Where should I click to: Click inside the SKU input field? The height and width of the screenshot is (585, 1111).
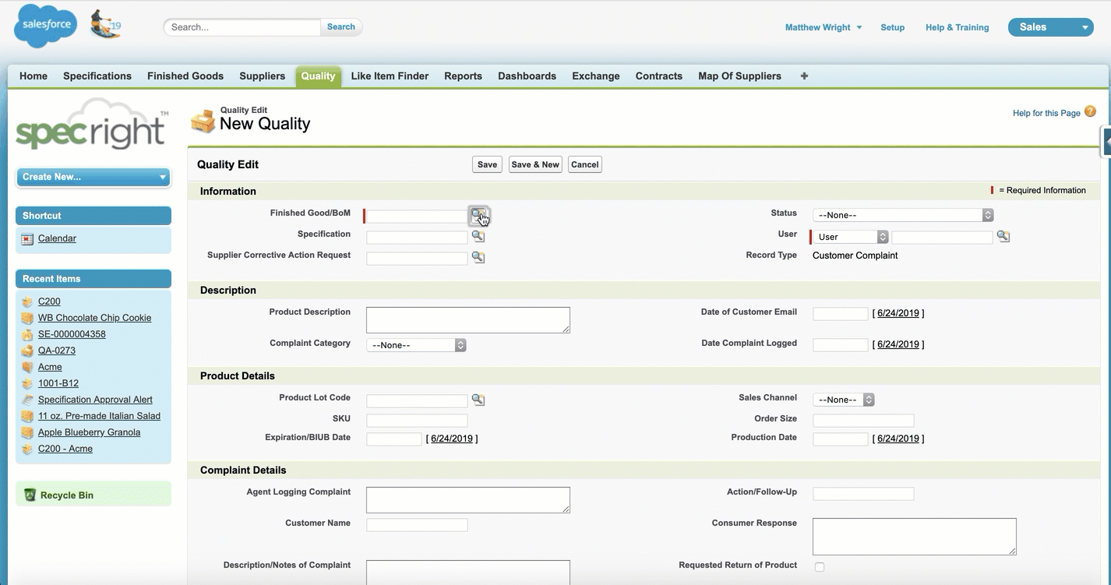tap(416, 419)
